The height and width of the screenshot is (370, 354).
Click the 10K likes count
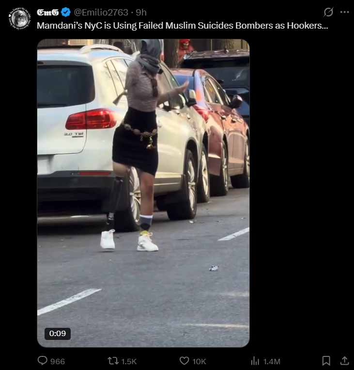[x=199, y=361]
